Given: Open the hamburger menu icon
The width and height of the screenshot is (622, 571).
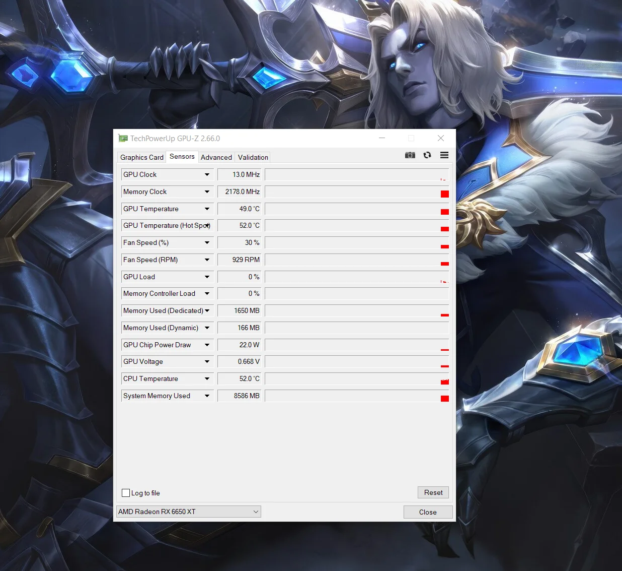Looking at the screenshot, I should (444, 155).
